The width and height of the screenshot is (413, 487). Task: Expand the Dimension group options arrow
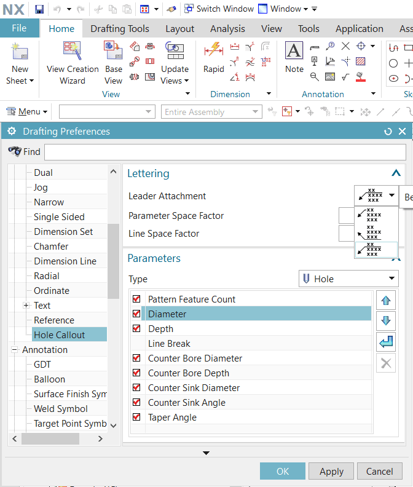tap(269, 93)
